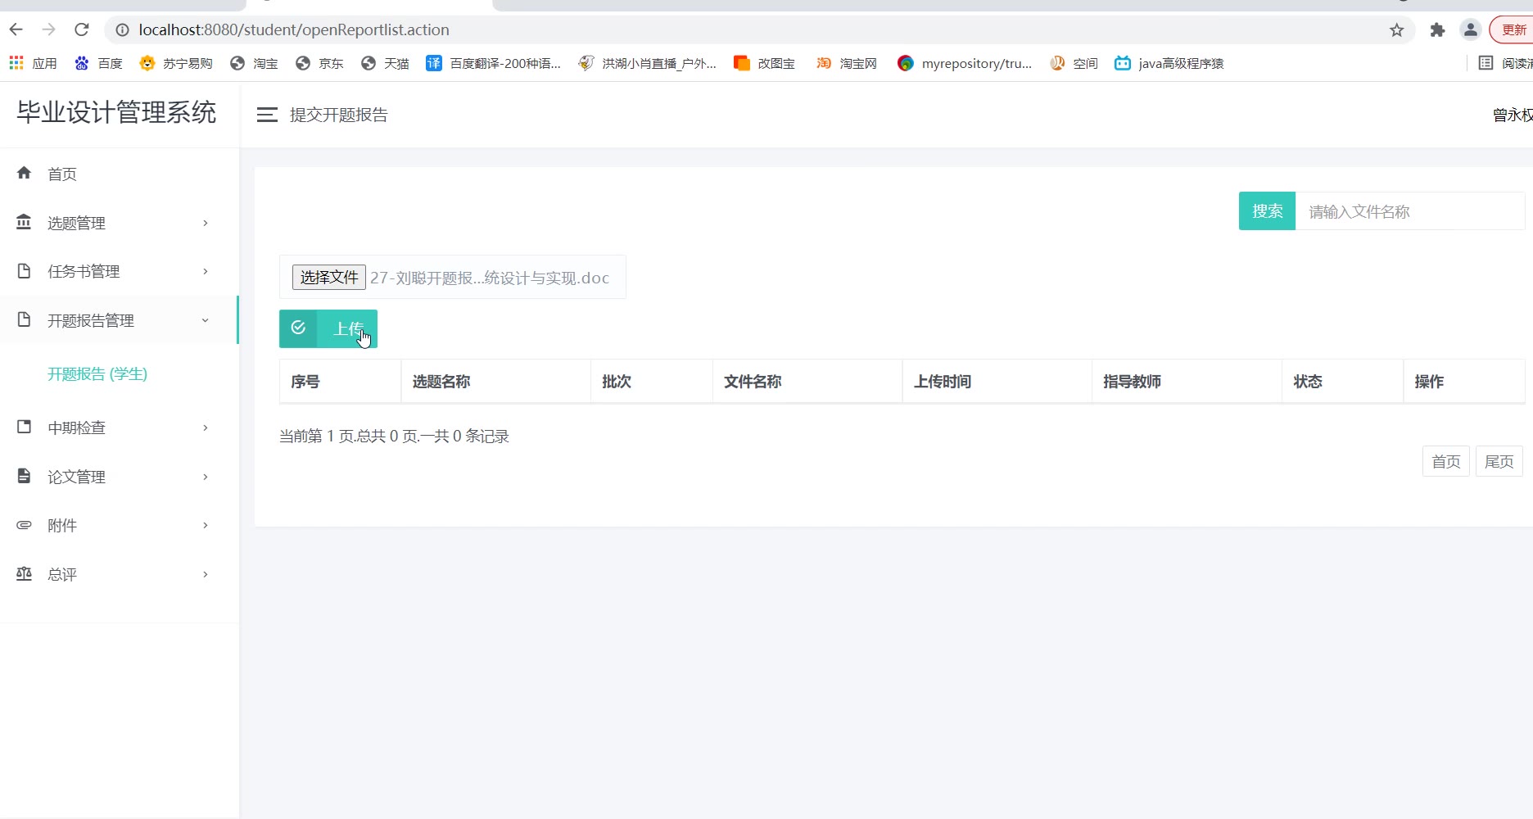Click the browser back arrow
The height and width of the screenshot is (819, 1533).
click(x=16, y=29)
